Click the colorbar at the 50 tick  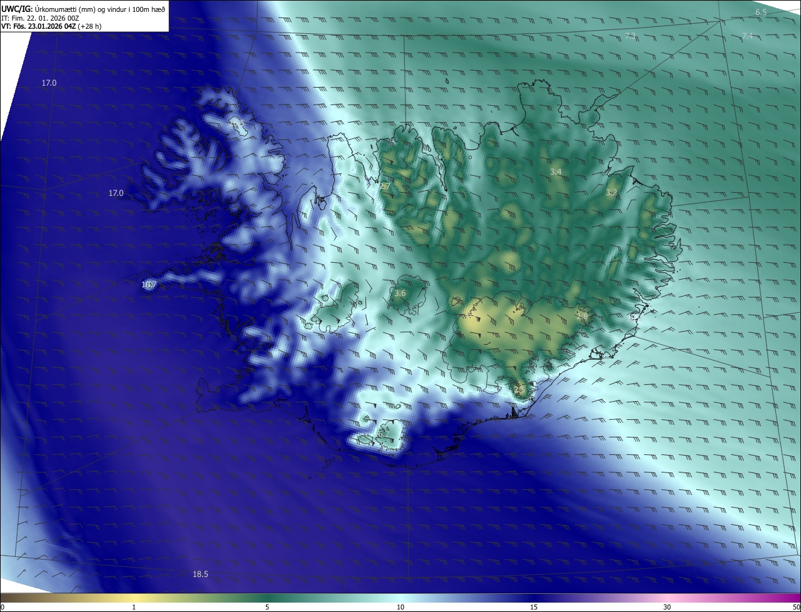coord(797,607)
